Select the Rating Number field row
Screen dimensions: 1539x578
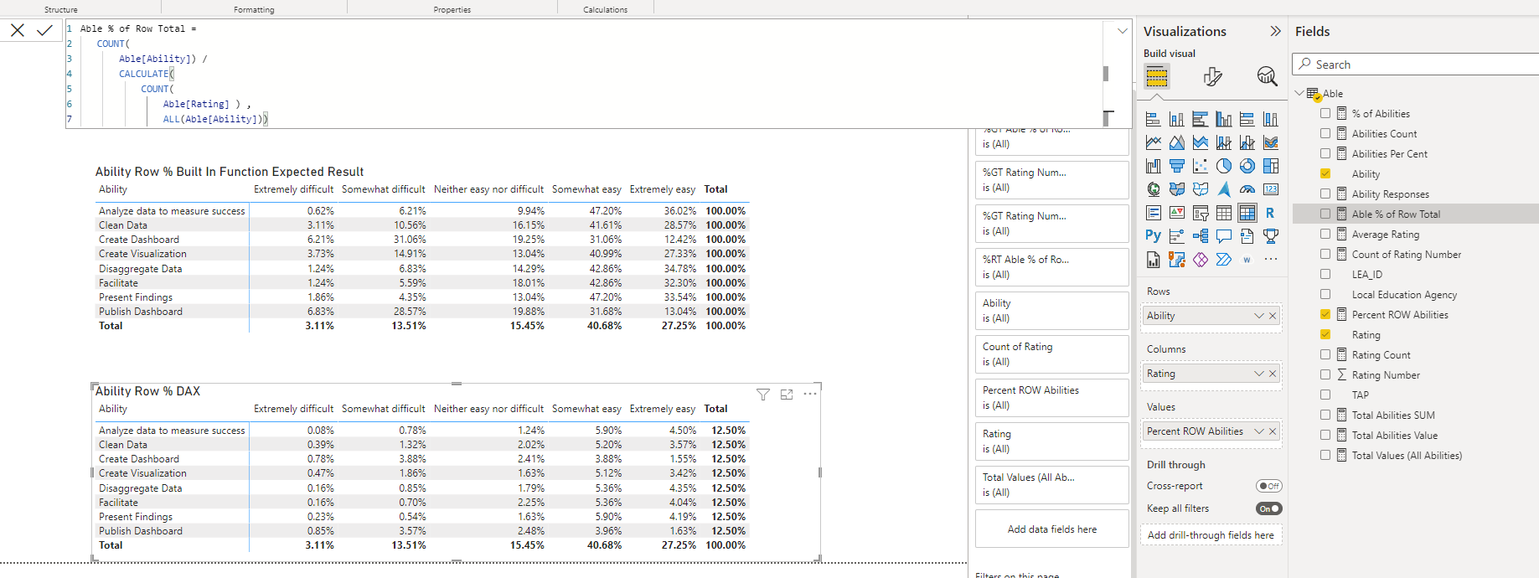(x=1416, y=374)
